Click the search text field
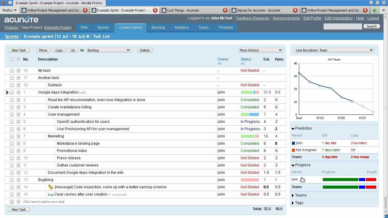 point(343,27)
